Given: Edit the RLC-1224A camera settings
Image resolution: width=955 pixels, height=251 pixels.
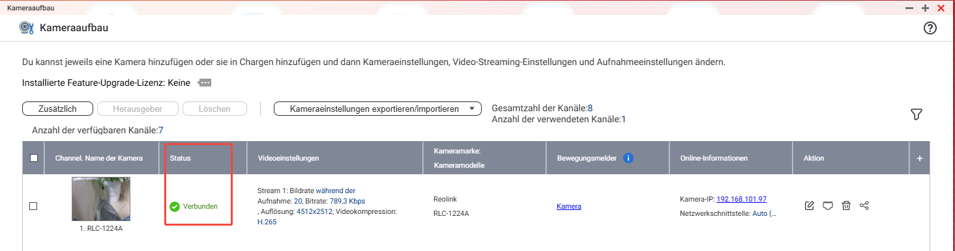Looking at the screenshot, I should pos(810,206).
